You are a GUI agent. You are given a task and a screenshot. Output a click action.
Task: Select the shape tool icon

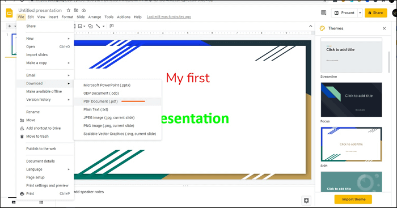click(x=90, y=26)
